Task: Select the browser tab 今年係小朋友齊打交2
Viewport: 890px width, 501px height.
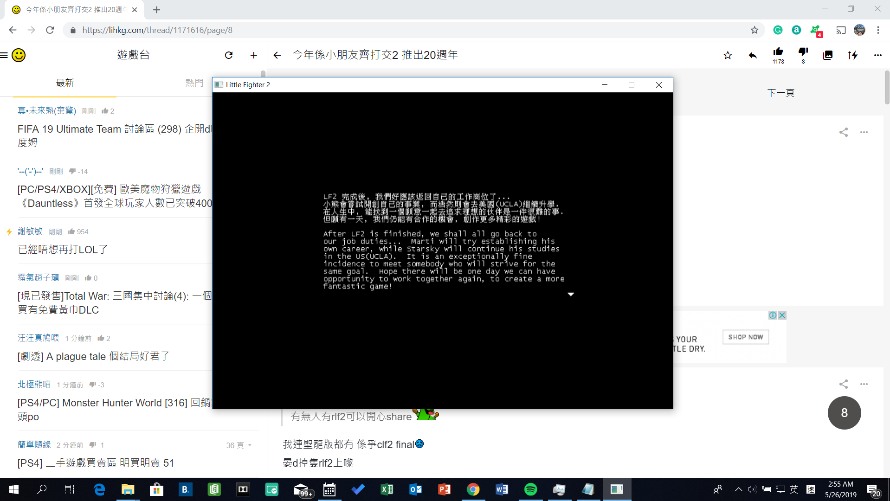Action: pyautogui.click(x=74, y=10)
